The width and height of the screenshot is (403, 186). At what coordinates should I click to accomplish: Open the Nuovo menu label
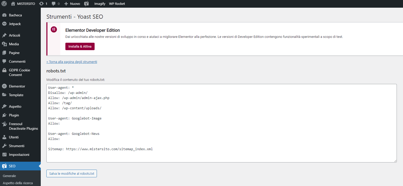[x=75, y=4]
